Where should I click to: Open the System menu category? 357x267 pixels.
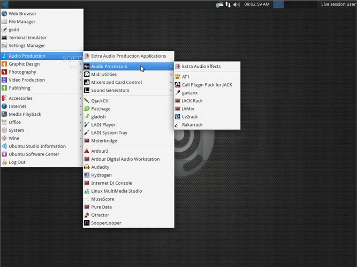point(42,130)
